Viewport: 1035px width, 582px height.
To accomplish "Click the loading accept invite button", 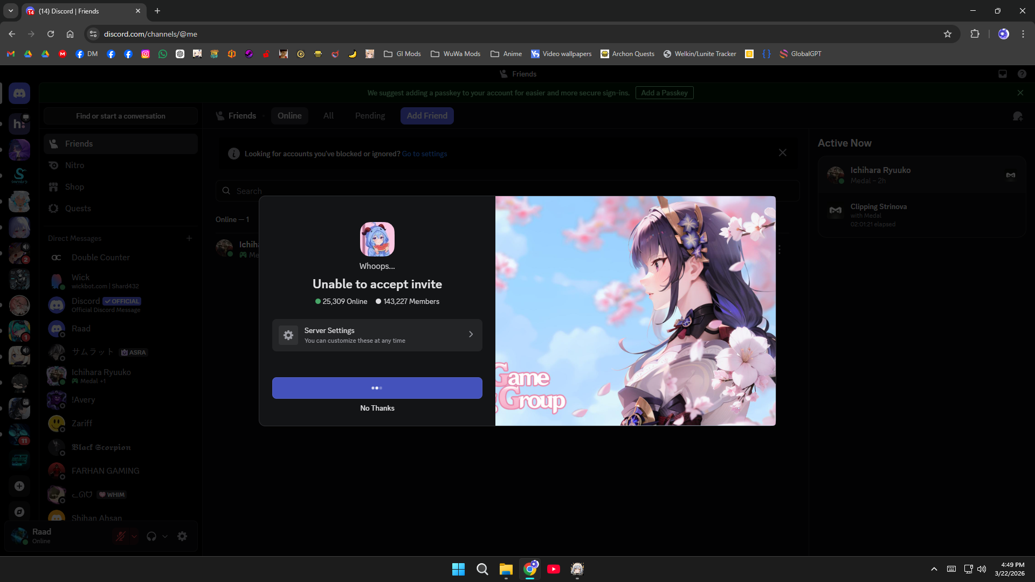I will coord(377,388).
